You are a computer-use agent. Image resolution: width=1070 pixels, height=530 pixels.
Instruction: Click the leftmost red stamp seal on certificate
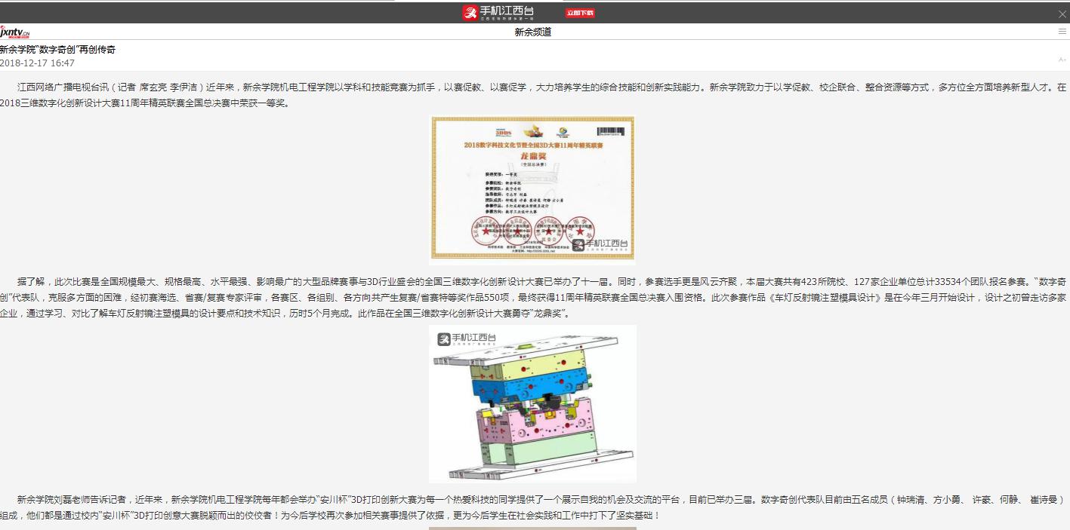point(487,231)
